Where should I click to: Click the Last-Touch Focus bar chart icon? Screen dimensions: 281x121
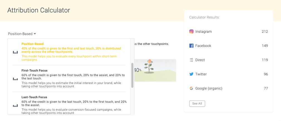point(15,106)
